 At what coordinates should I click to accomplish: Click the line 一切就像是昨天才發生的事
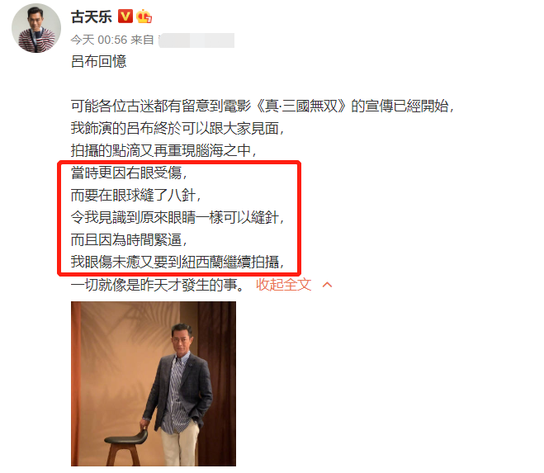[158, 285]
